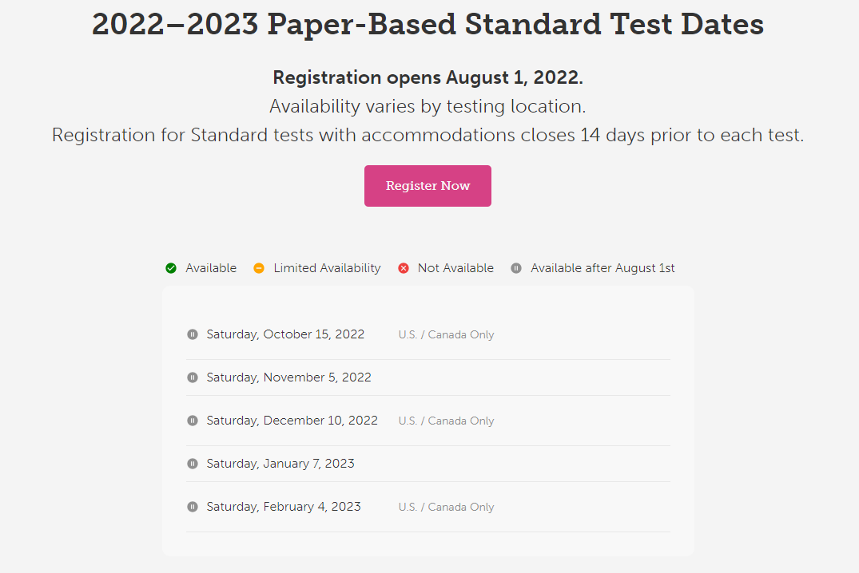859x573 pixels.
Task: Click U.S. / Canada Only label for February 4
Action: (x=446, y=508)
